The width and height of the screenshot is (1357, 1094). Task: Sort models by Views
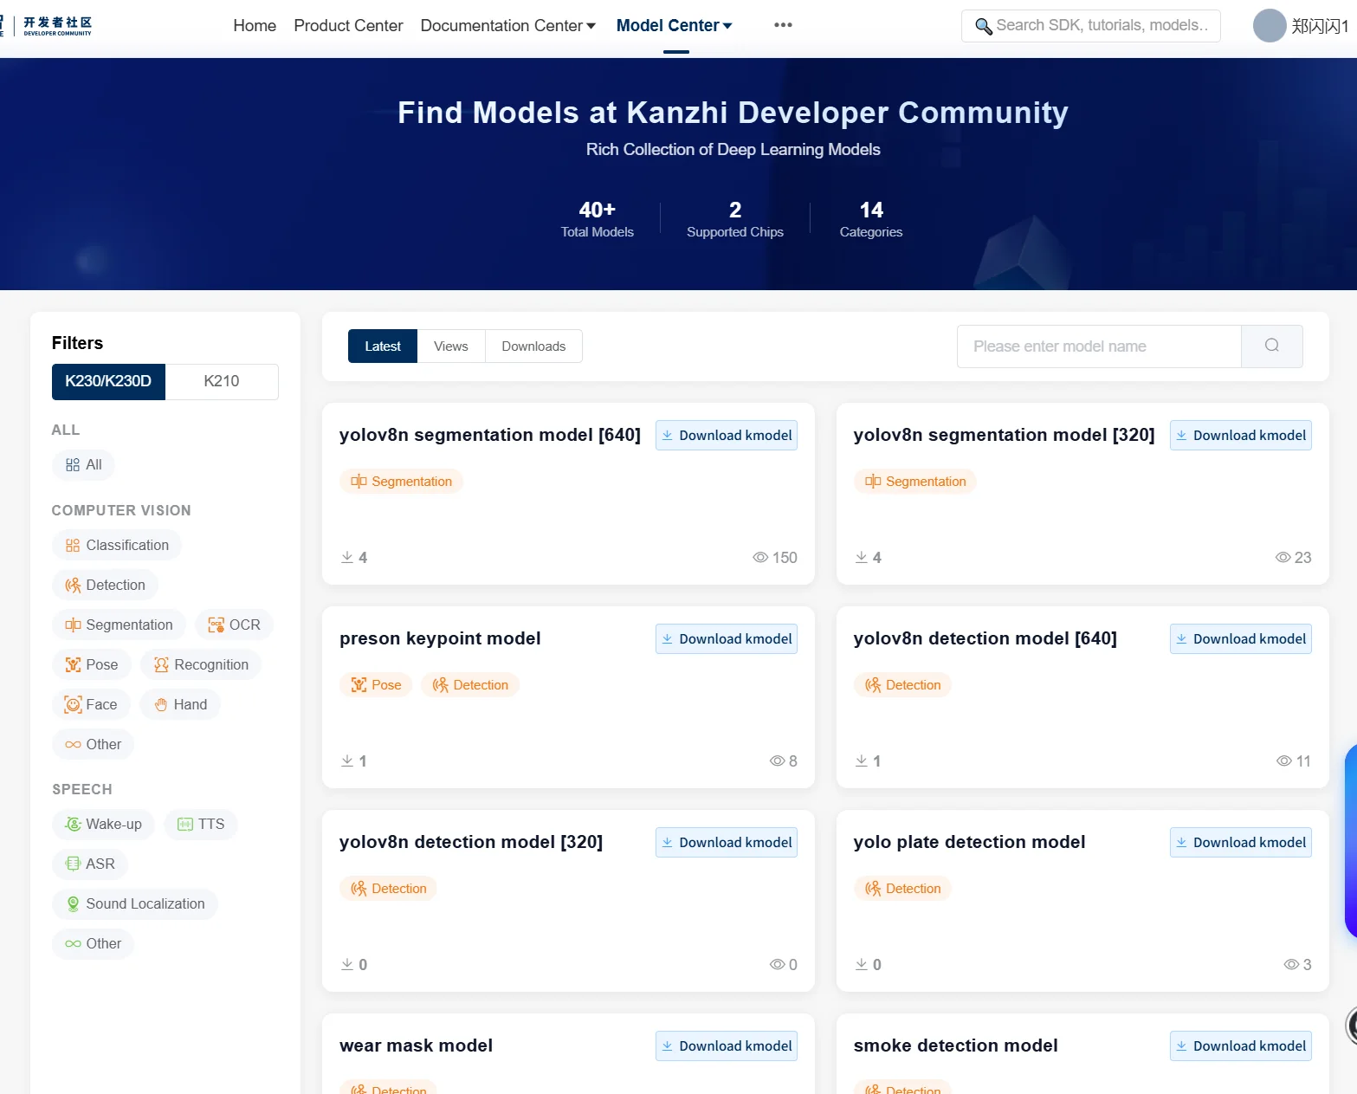(x=451, y=346)
